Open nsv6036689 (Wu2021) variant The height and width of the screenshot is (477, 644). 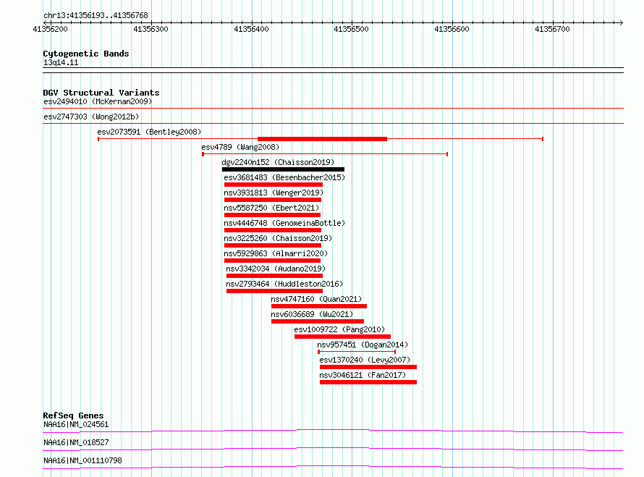tap(312, 314)
